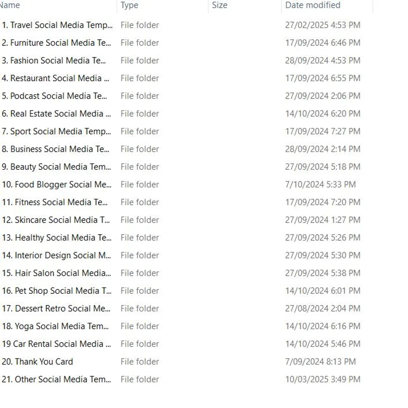Viewport: 408px width, 408px height.
Task: Select the 5. Podcast Social Media folder
Action: point(54,96)
